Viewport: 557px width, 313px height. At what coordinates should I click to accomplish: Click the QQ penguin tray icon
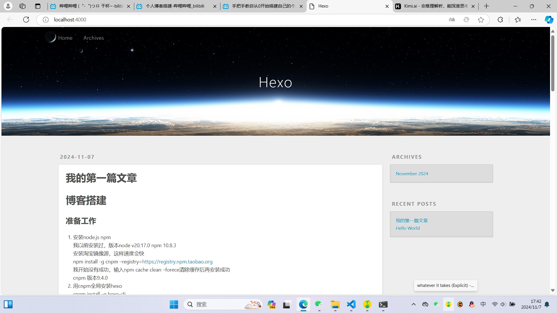pos(472,304)
